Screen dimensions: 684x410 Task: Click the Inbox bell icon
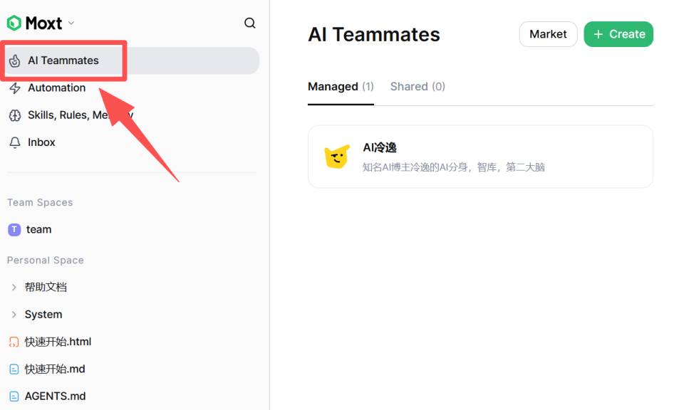tap(15, 142)
